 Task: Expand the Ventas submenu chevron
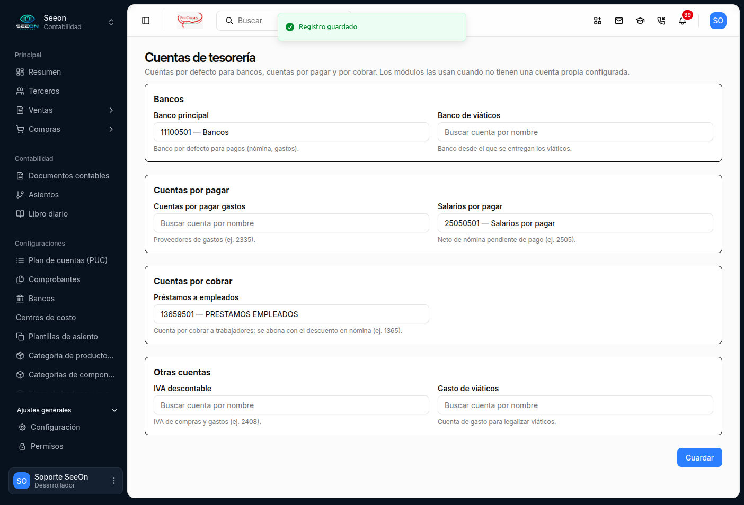click(x=111, y=110)
